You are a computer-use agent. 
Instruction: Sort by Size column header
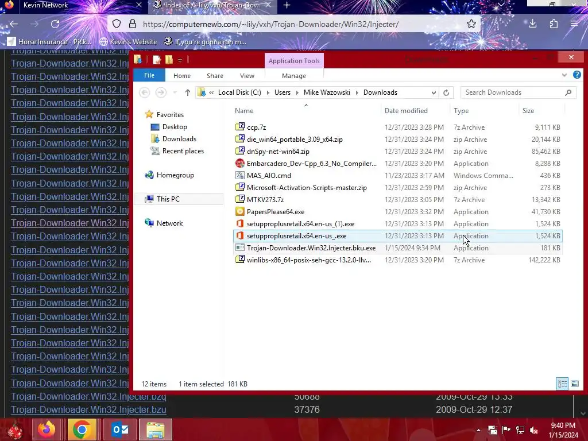pos(528,111)
